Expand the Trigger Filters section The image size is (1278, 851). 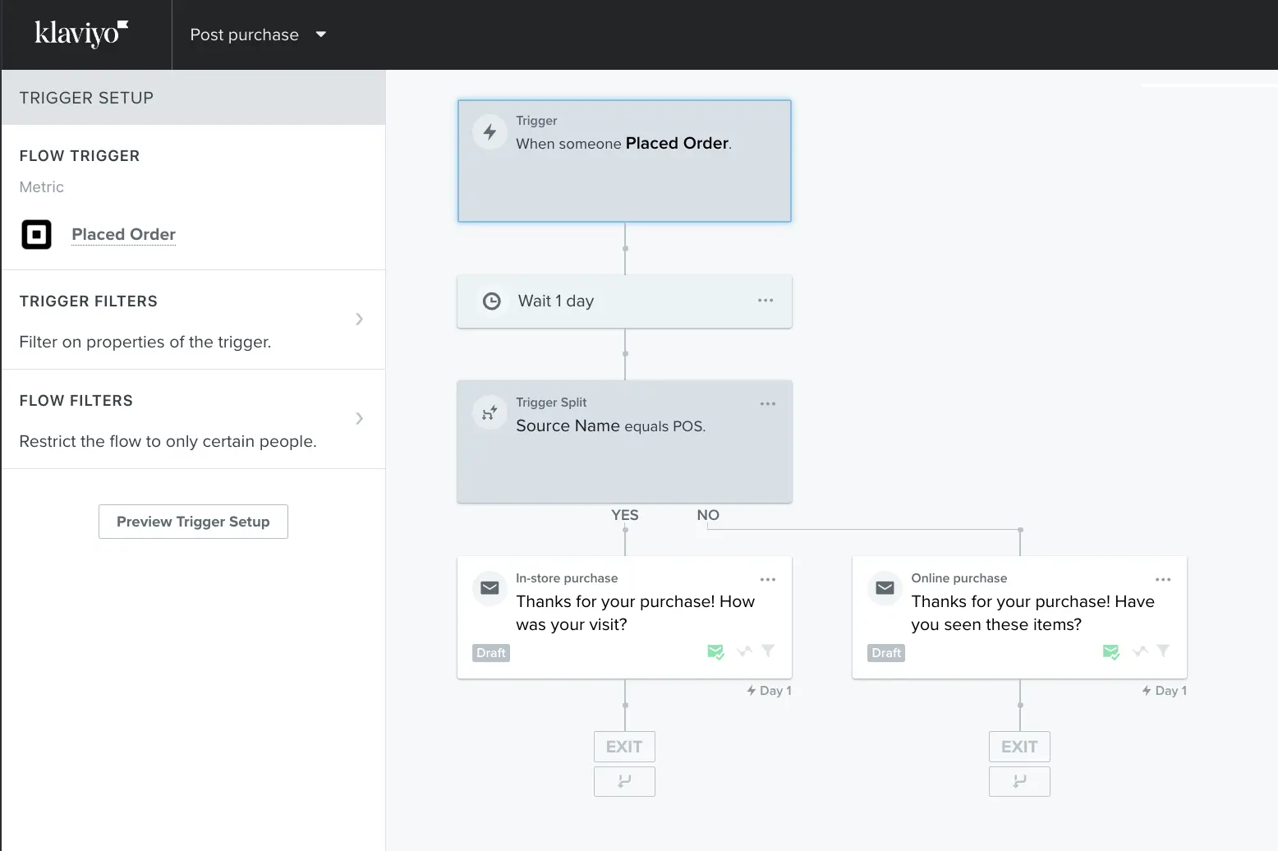[x=359, y=320]
